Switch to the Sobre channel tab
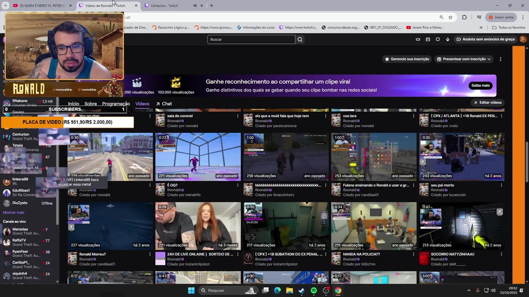This screenshot has width=529, height=297. coord(91,104)
